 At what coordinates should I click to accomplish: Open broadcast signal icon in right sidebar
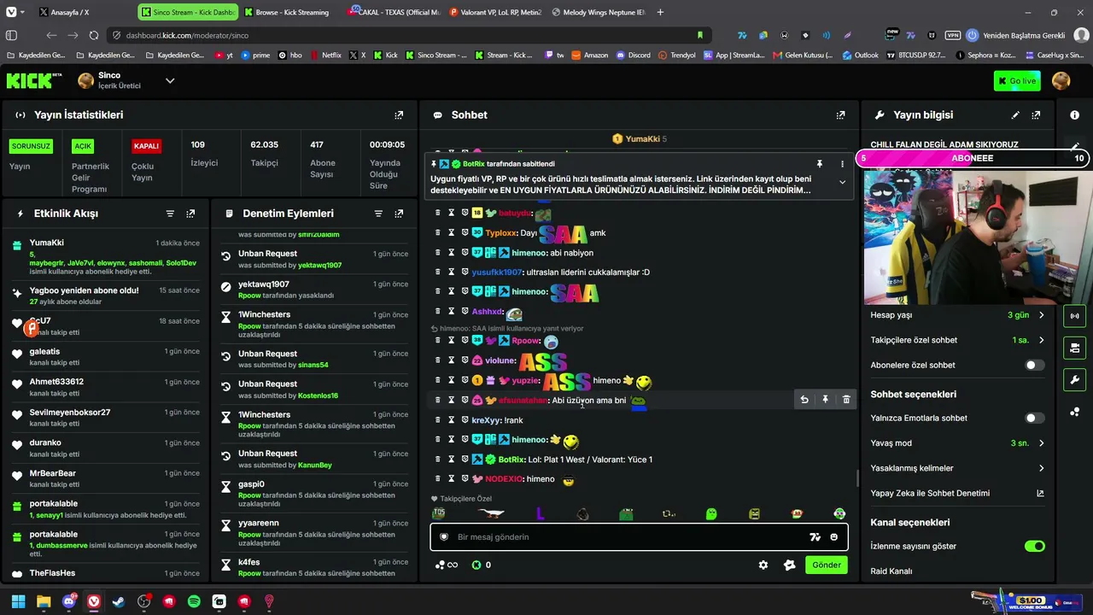click(x=1074, y=315)
